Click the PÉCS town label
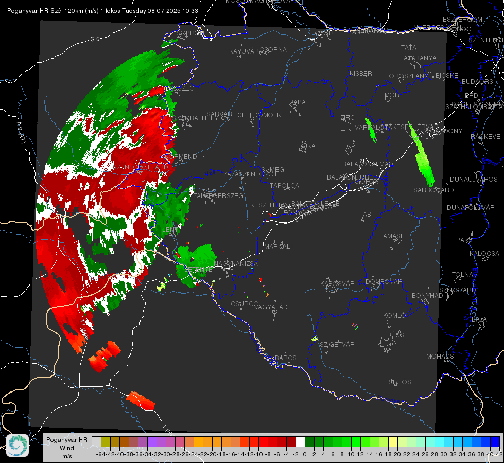The height and width of the screenshot is (463, 504). (395, 335)
